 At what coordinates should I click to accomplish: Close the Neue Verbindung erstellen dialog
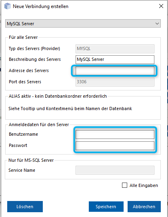(x=161, y=6)
